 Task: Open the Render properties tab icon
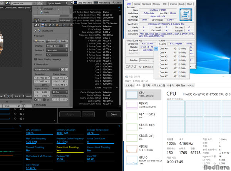[43, 25]
